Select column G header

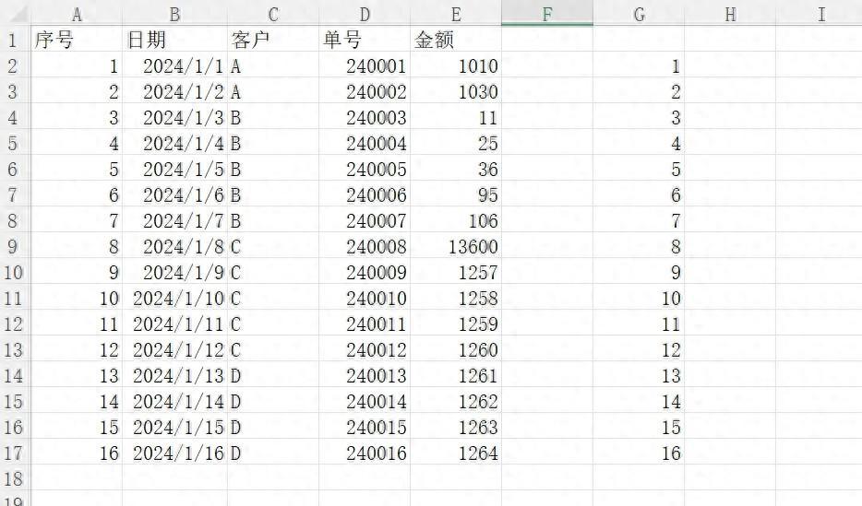(x=639, y=14)
